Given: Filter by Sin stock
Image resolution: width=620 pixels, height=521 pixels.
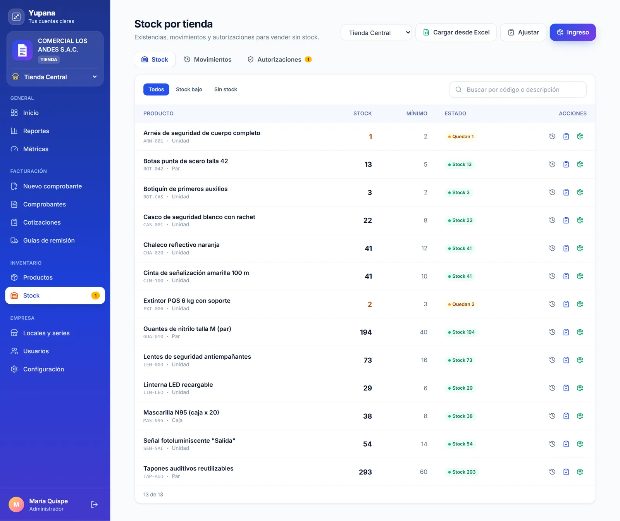Looking at the screenshot, I should click(226, 89).
